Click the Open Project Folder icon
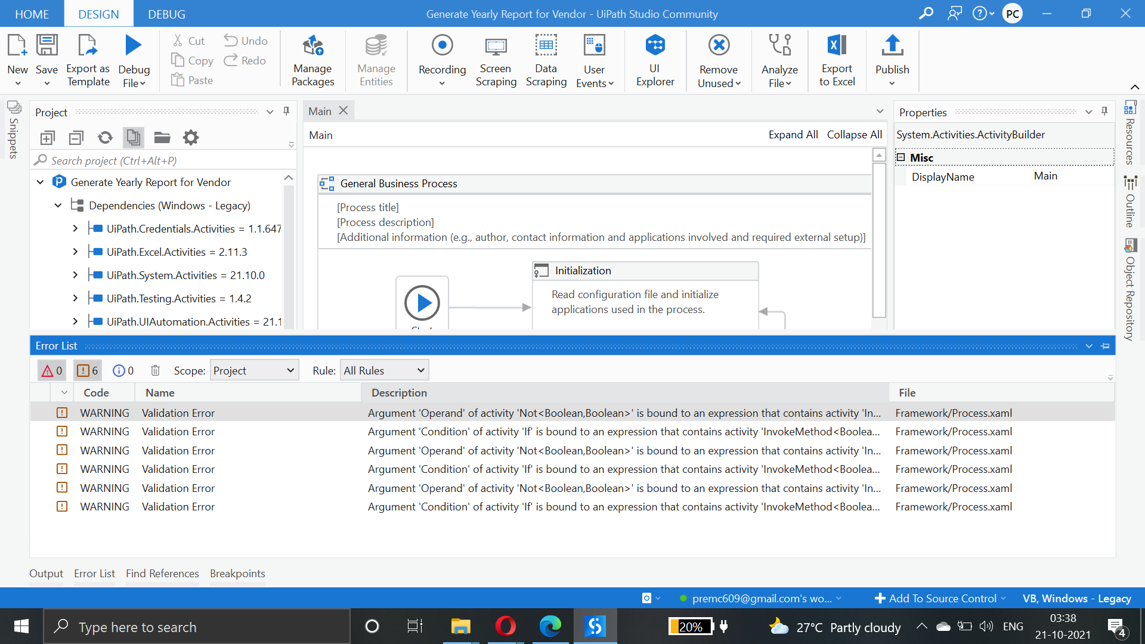Viewport: 1145px width, 644px height. (162, 138)
